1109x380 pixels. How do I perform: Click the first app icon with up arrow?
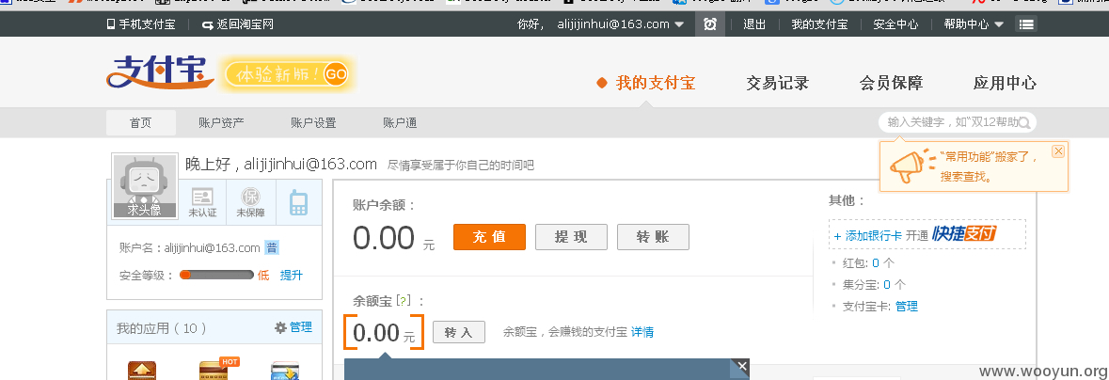click(x=141, y=370)
